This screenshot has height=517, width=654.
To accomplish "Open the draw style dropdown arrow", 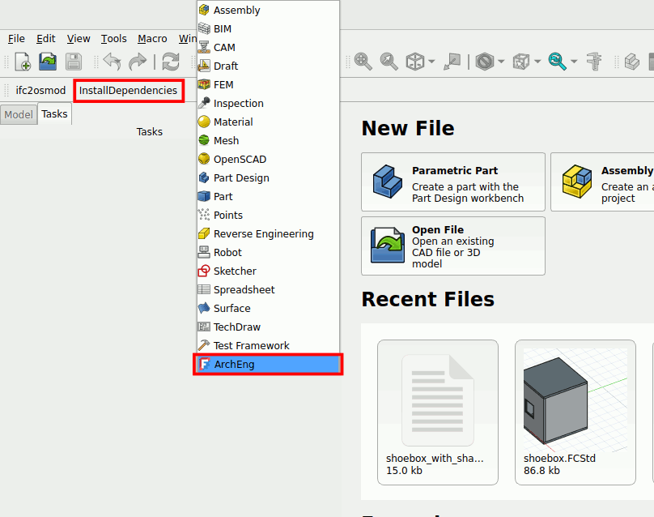I will point(502,62).
